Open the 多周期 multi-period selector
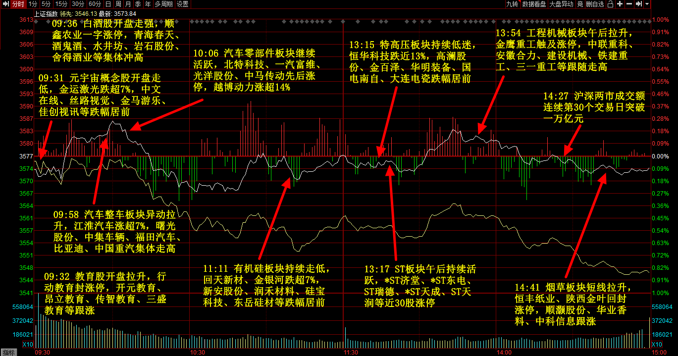This screenshot has height=356, width=678. coord(164,4)
